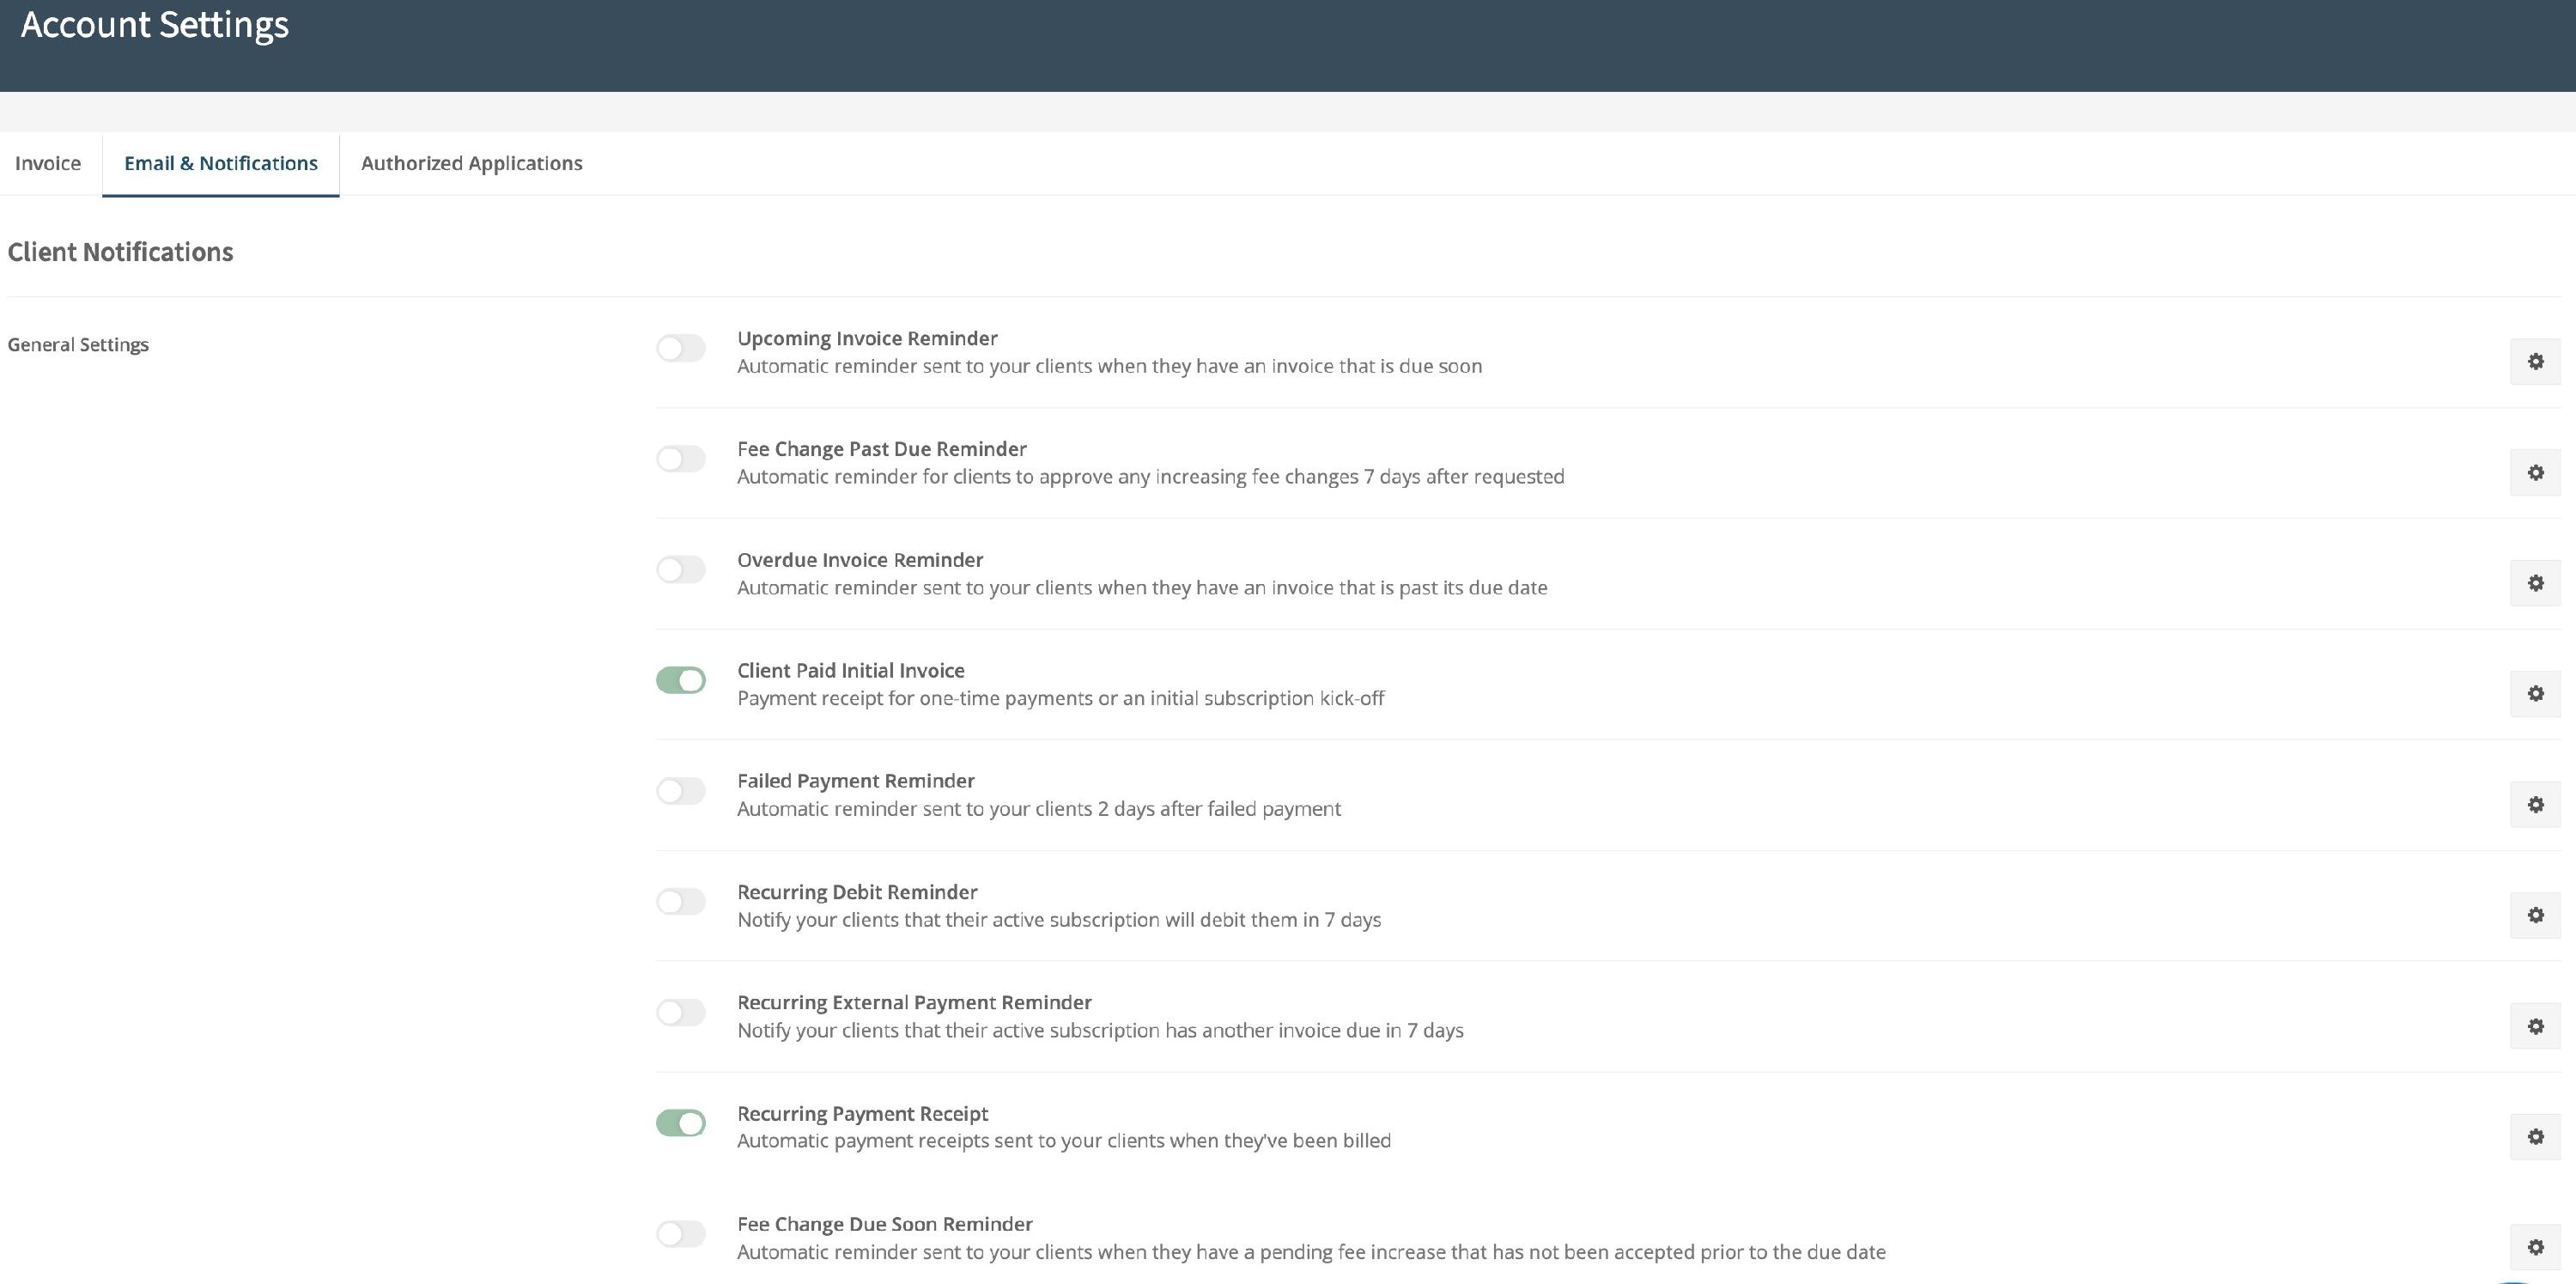Viewport: 2576px width, 1284px height.
Task: Enable Fee Change Due Soon Reminder toggle
Action: click(x=681, y=1234)
